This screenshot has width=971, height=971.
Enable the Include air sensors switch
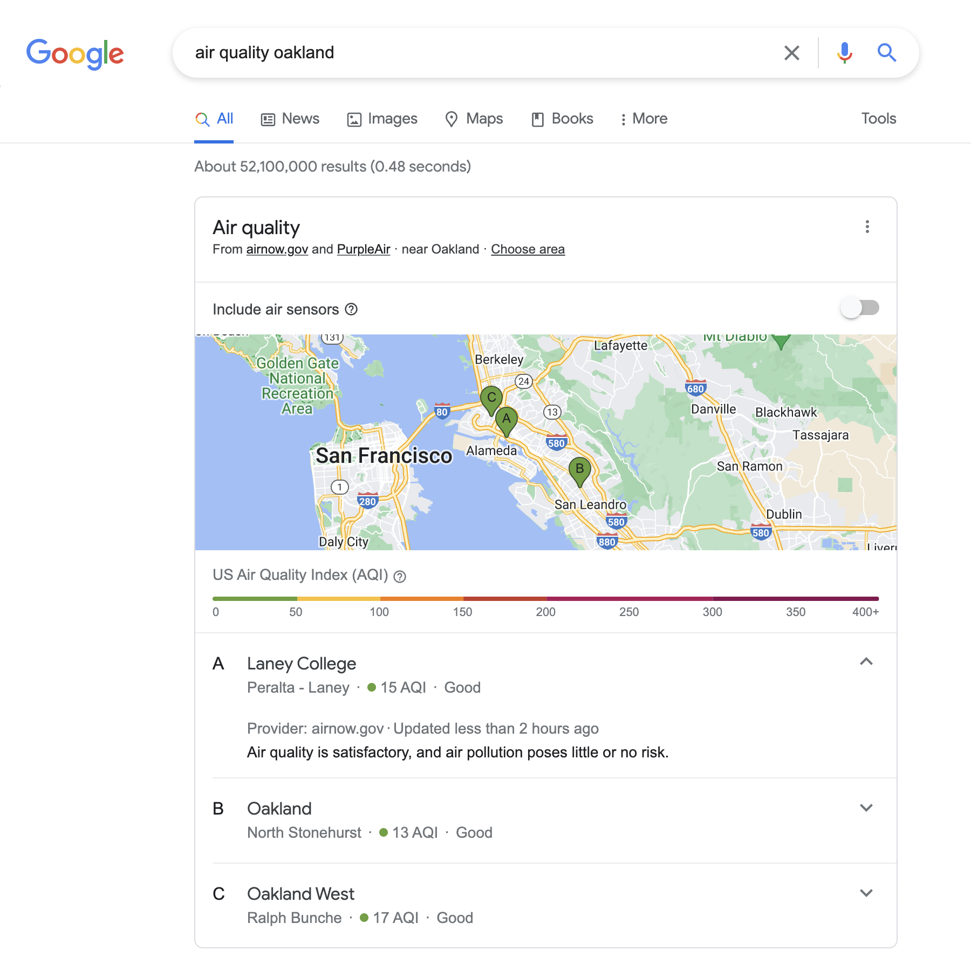click(859, 308)
